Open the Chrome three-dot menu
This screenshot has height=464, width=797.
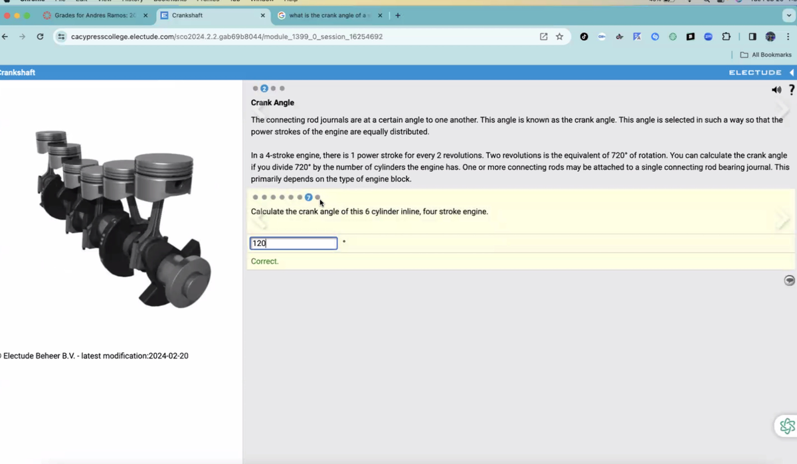[x=788, y=37]
